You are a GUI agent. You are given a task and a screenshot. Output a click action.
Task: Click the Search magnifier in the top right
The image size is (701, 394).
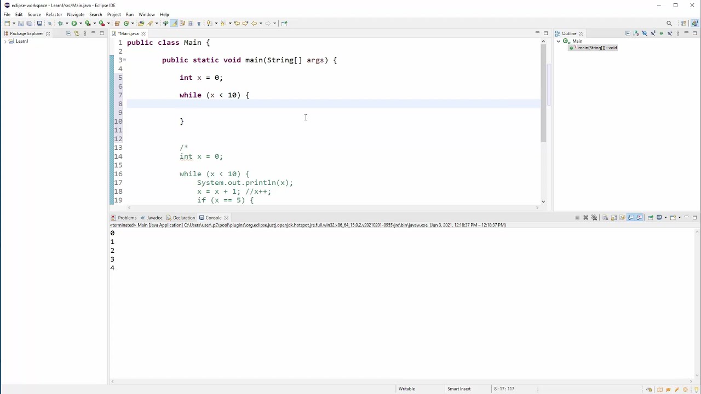pos(669,23)
